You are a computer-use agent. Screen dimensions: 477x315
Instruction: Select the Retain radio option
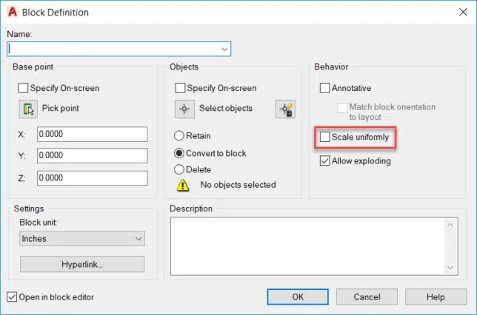point(179,135)
